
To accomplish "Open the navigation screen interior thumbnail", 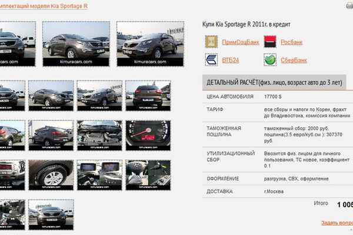I will [99, 175].
